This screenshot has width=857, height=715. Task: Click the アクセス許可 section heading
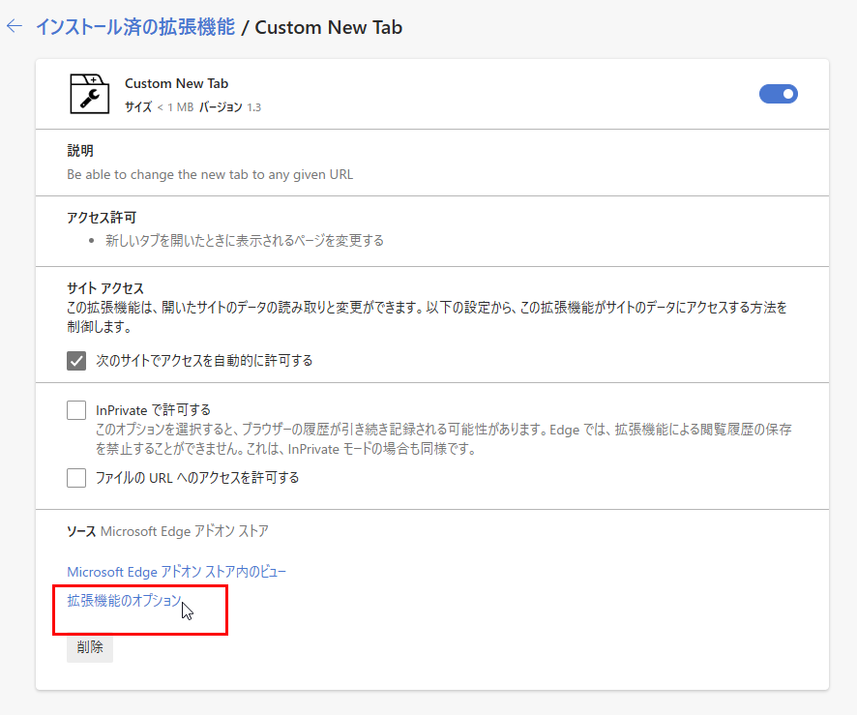(x=102, y=218)
